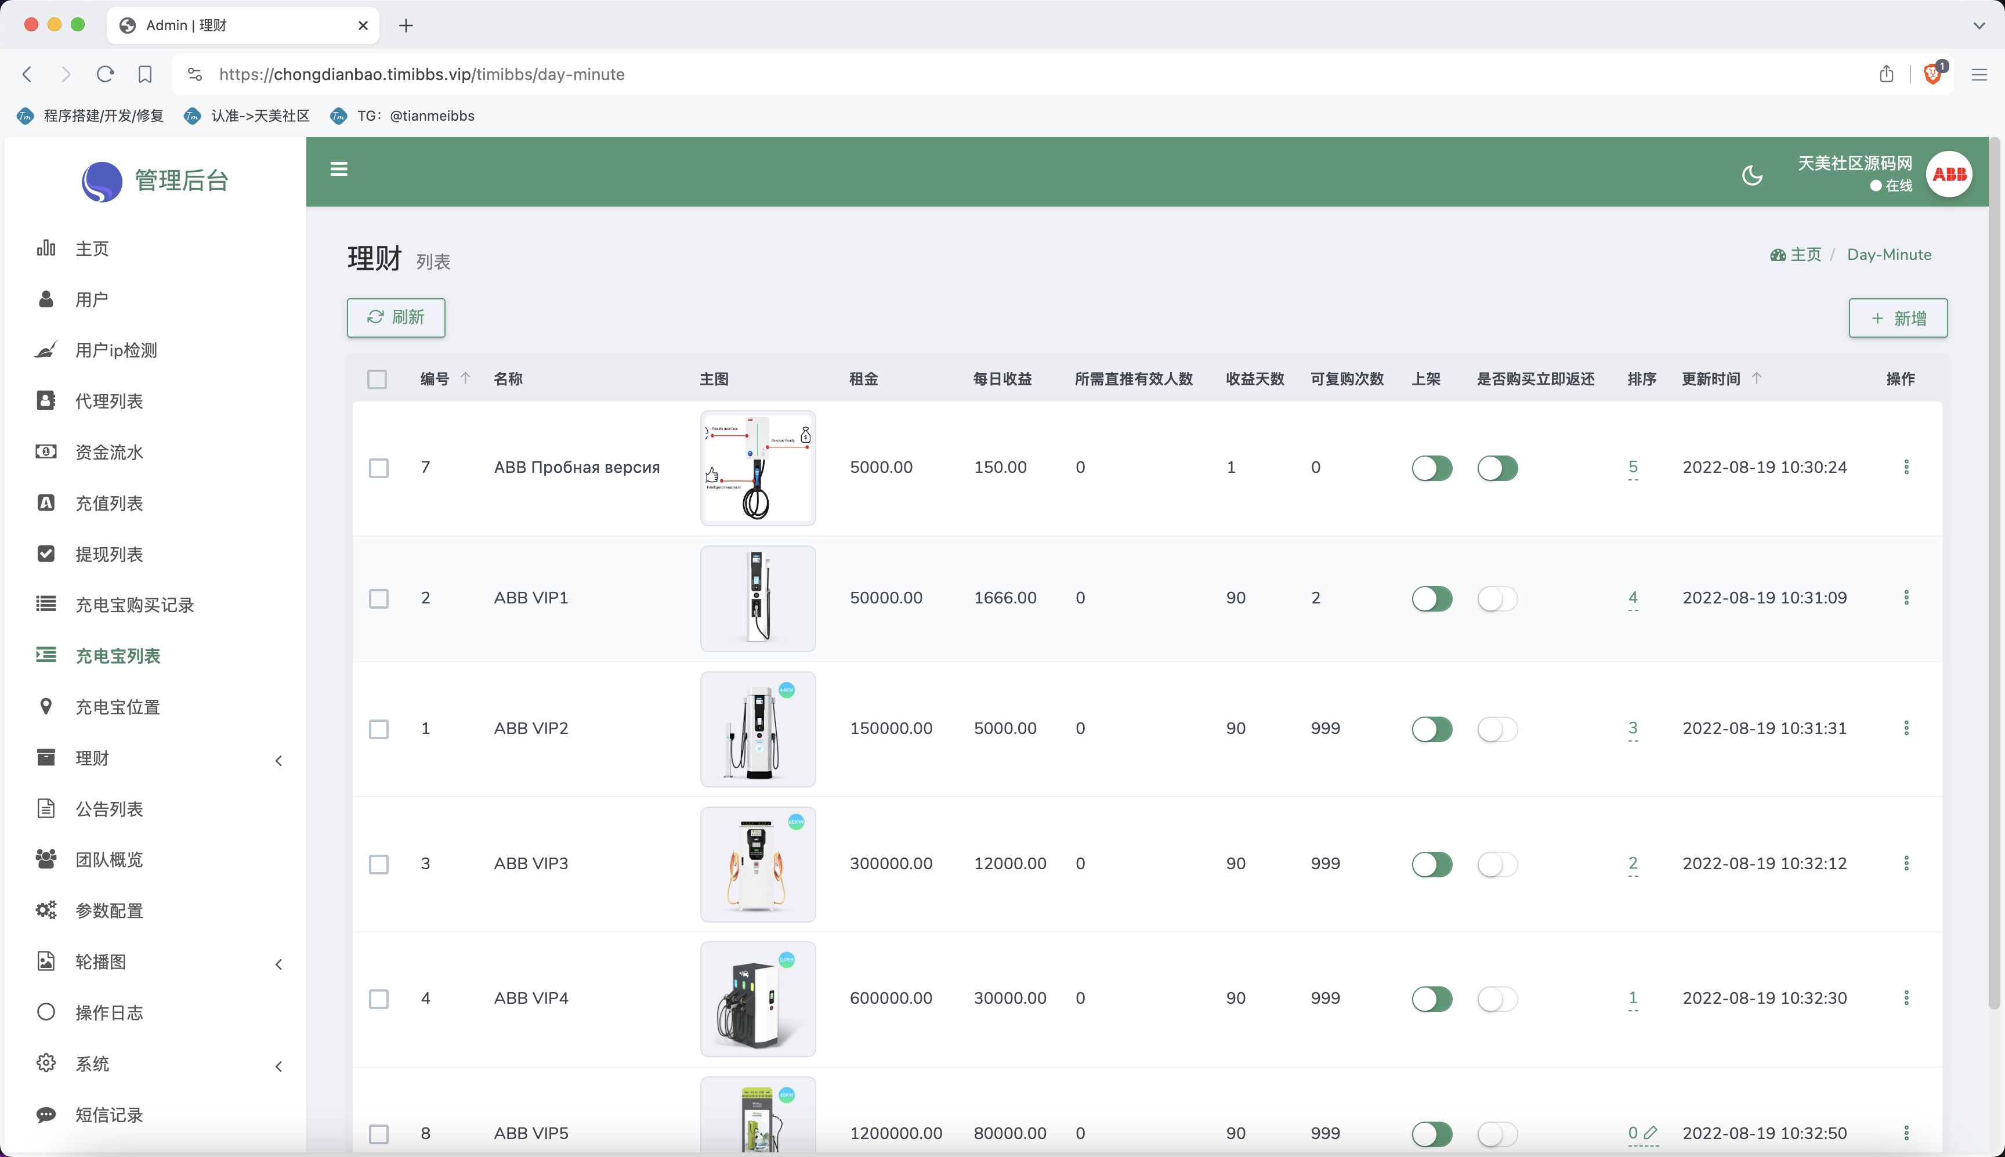2005x1157 pixels.
Task: Open the action menu for ABB VIP3
Action: coord(1908,864)
